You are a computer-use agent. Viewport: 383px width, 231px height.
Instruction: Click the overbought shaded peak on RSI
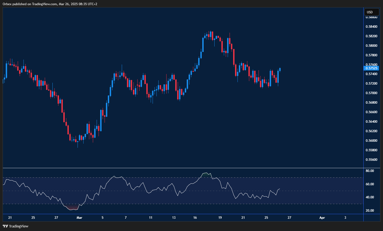point(207,173)
